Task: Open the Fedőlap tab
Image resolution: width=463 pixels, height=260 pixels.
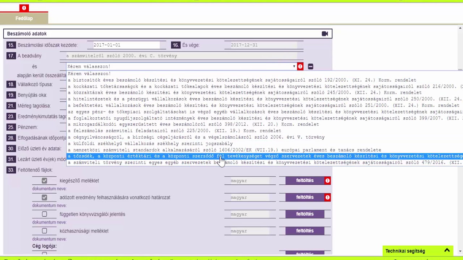Action: [x=24, y=18]
